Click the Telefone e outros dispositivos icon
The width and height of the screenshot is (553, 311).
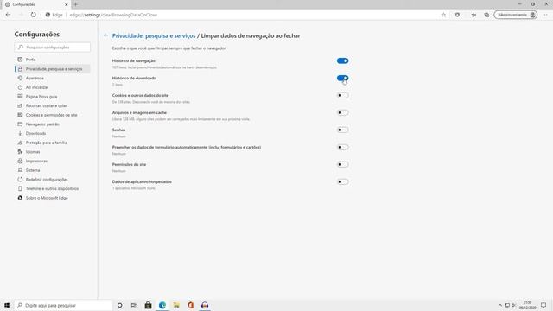pos(20,188)
